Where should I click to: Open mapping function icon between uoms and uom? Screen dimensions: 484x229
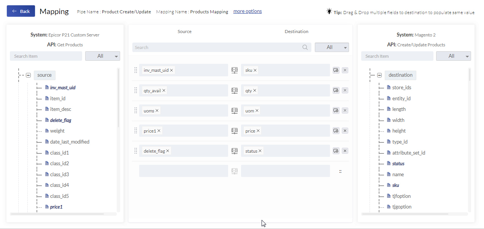235,111
